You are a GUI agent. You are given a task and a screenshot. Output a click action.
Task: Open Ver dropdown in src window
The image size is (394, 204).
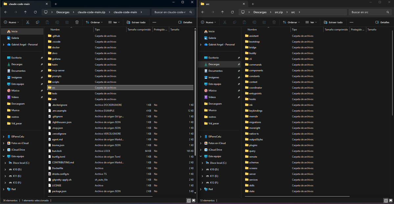point(312,22)
